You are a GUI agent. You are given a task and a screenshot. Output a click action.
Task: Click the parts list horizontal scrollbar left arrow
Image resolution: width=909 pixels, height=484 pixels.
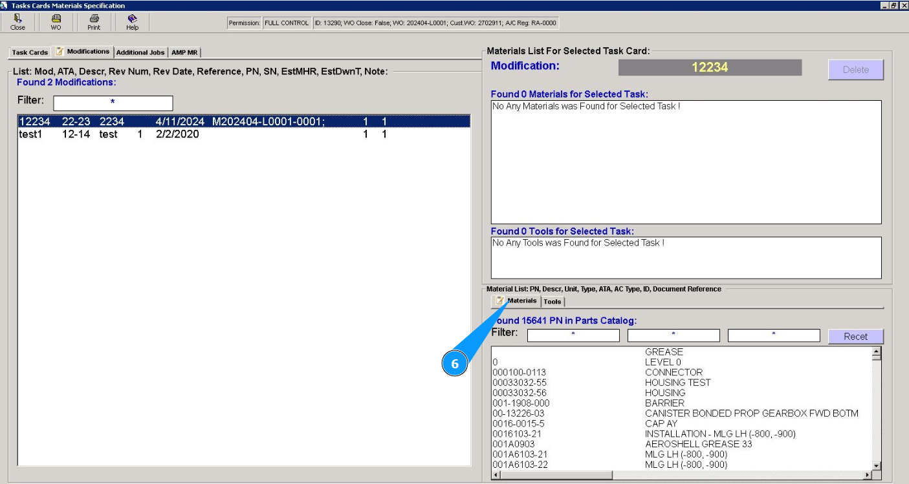pos(496,476)
